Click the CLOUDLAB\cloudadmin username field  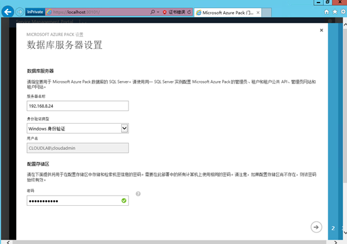tap(78, 148)
